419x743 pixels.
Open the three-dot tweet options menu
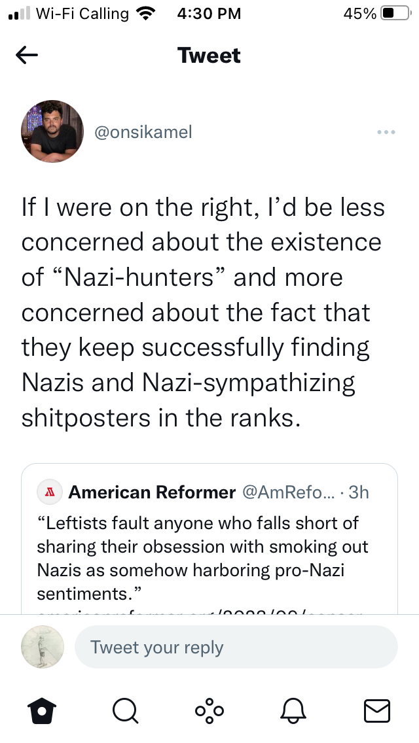pos(386,132)
